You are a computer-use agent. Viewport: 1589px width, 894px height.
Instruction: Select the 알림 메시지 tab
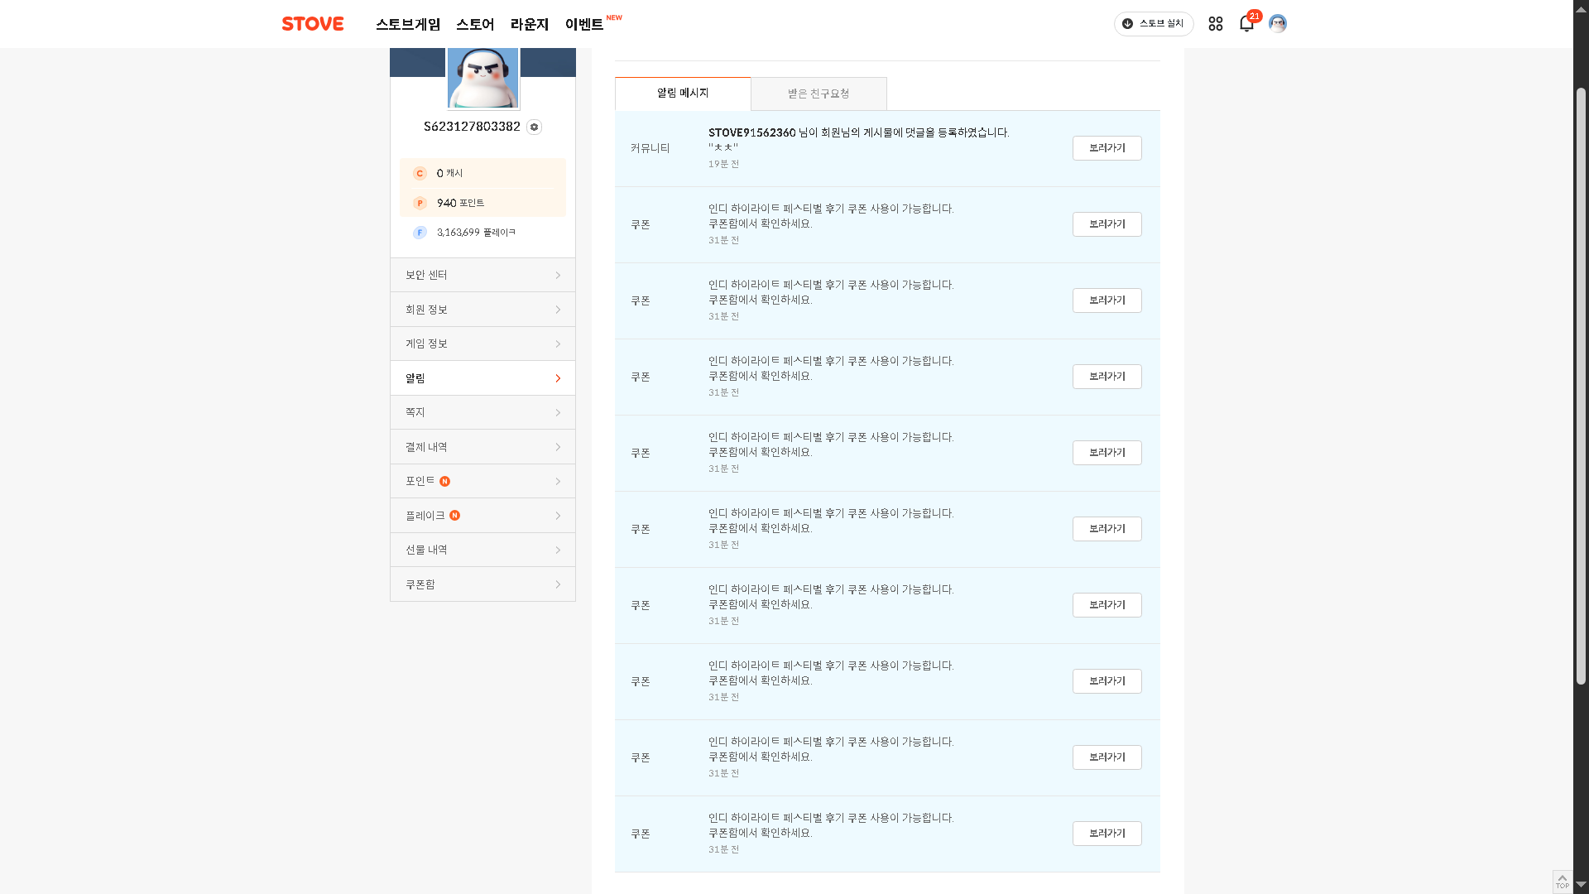[x=683, y=93]
